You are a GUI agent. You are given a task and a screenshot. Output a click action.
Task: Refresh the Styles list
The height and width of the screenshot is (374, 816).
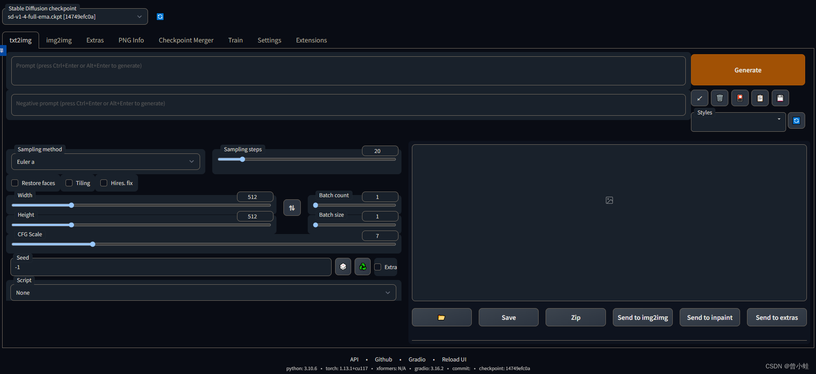(x=796, y=120)
